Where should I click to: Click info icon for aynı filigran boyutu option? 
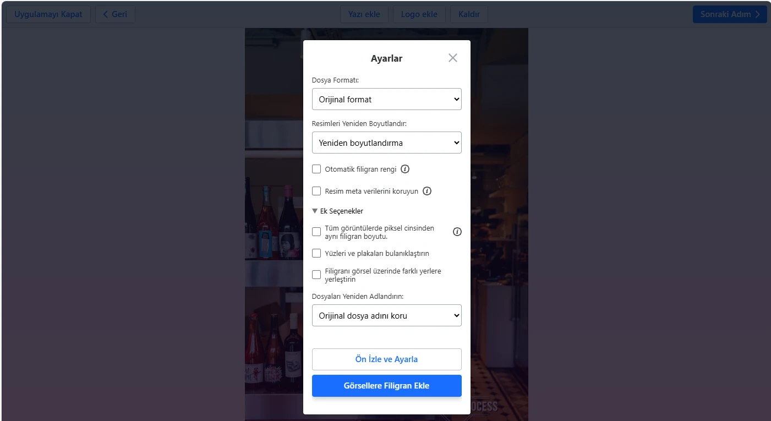tap(457, 232)
